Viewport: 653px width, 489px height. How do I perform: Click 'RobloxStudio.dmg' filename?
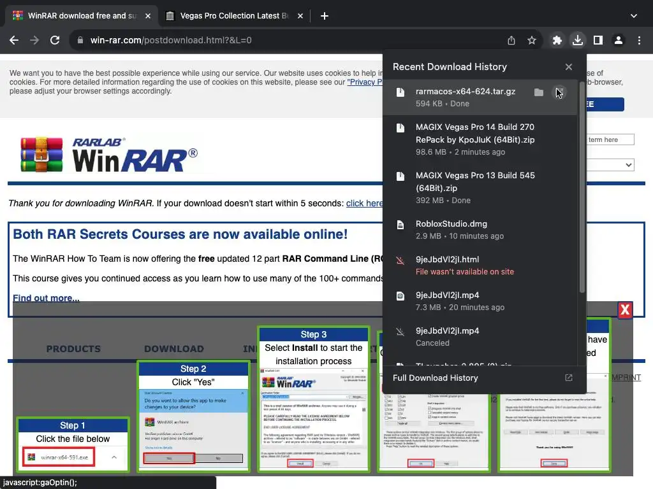pos(451,223)
